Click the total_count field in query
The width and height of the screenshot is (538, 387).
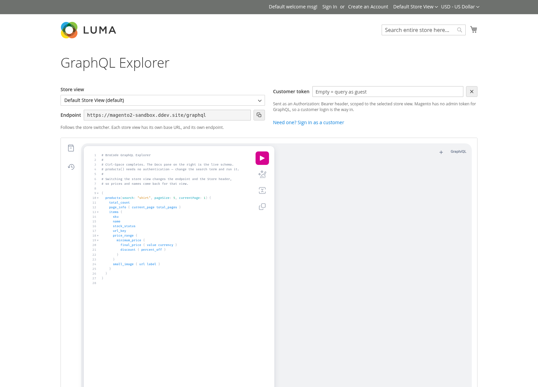(x=119, y=203)
